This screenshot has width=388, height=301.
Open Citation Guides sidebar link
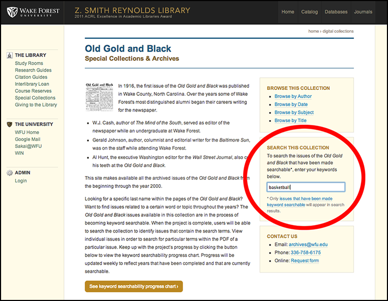[31, 77]
